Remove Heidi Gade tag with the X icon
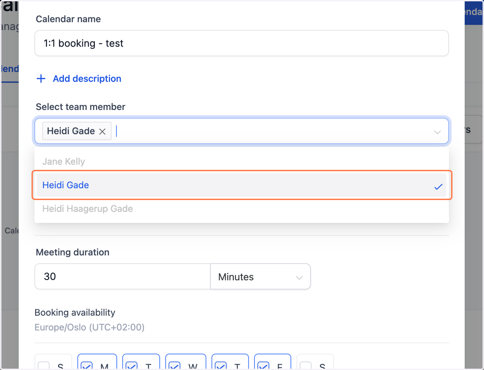Viewport: 484px width, 370px height. pos(102,131)
